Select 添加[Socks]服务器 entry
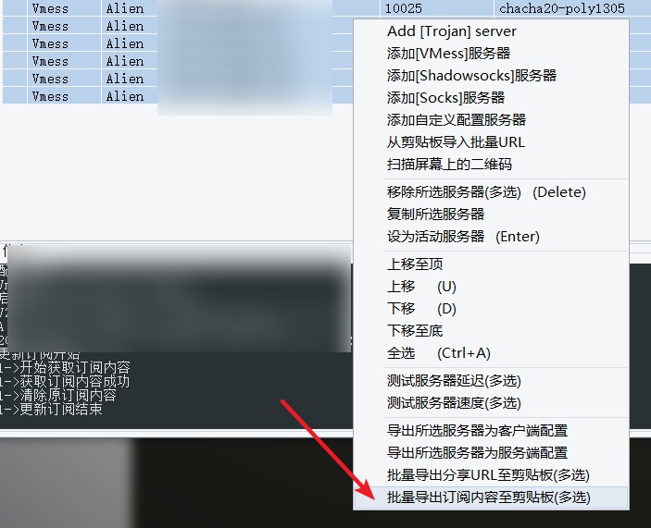 click(491, 98)
